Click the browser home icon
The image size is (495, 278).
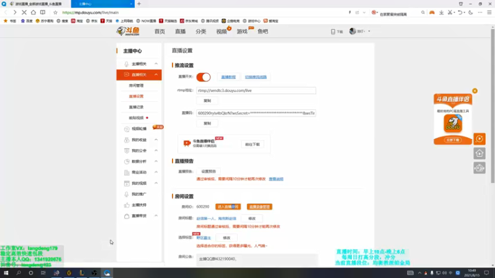pyautogui.click(x=33, y=12)
